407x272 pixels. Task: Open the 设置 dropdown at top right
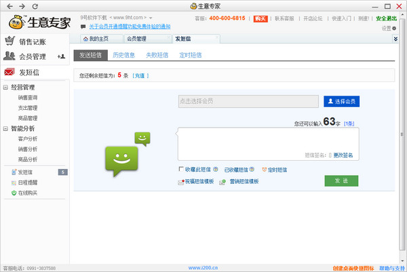[x=387, y=28]
